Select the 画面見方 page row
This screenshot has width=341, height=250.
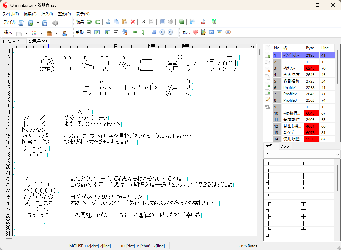(x=304, y=75)
